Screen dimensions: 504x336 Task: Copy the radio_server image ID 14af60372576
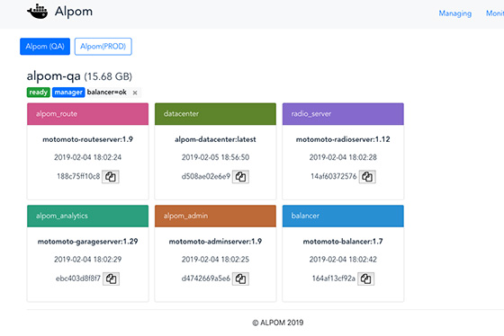pyautogui.click(x=367, y=177)
